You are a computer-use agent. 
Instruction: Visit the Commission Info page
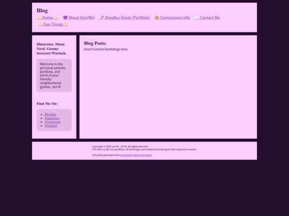pyautogui.click(x=172, y=18)
